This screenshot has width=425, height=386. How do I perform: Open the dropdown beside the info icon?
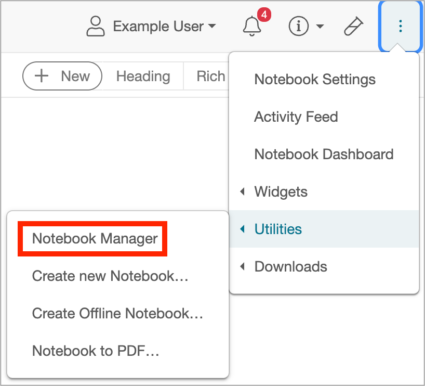point(320,27)
